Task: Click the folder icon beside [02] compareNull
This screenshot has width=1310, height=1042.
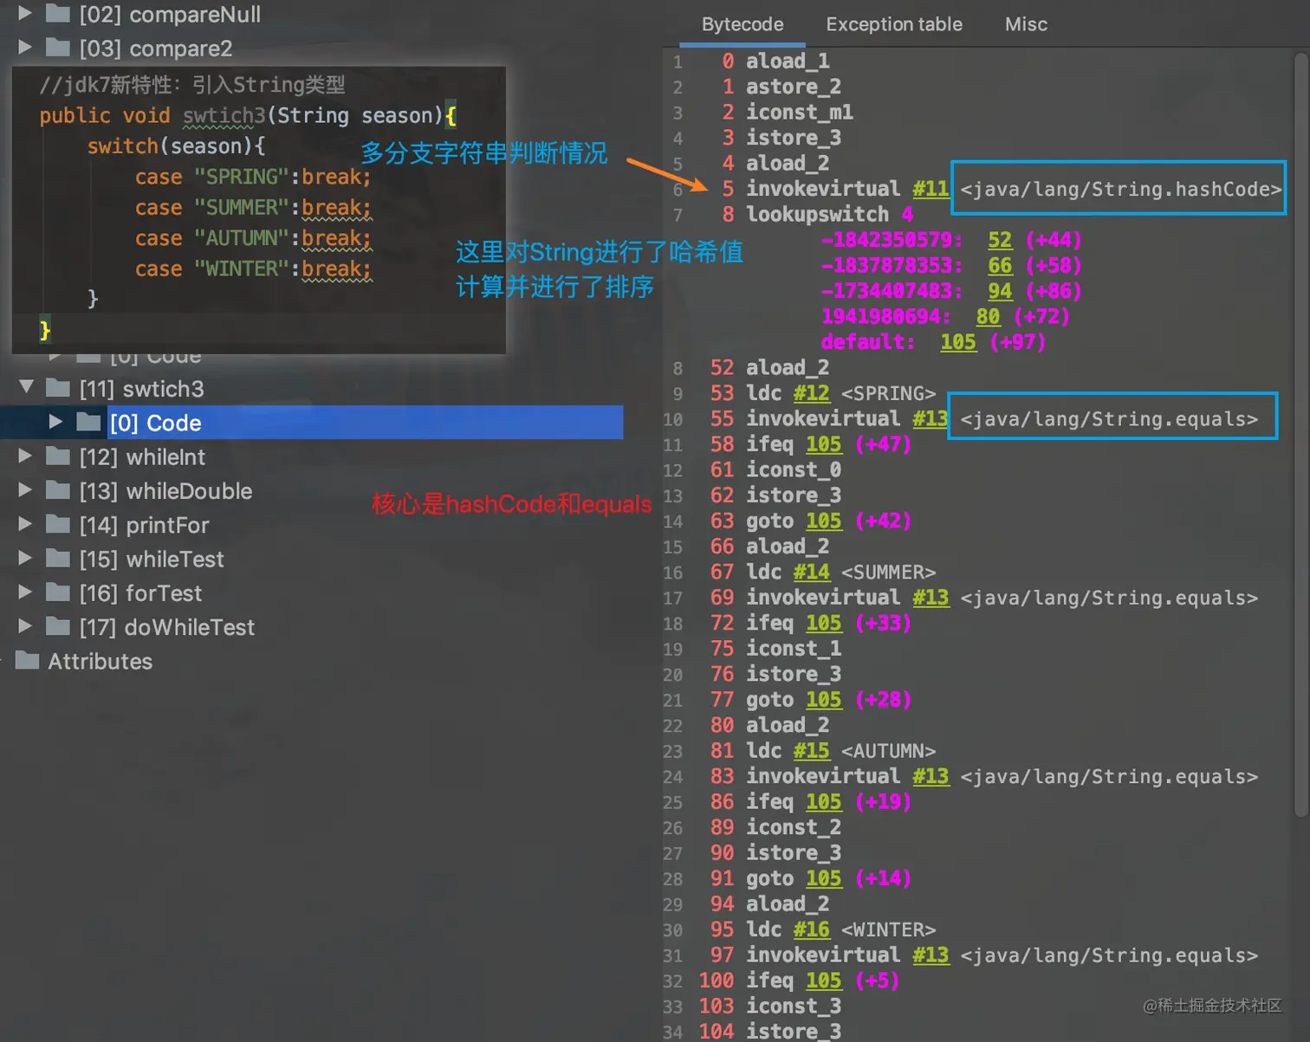Action: click(x=57, y=13)
